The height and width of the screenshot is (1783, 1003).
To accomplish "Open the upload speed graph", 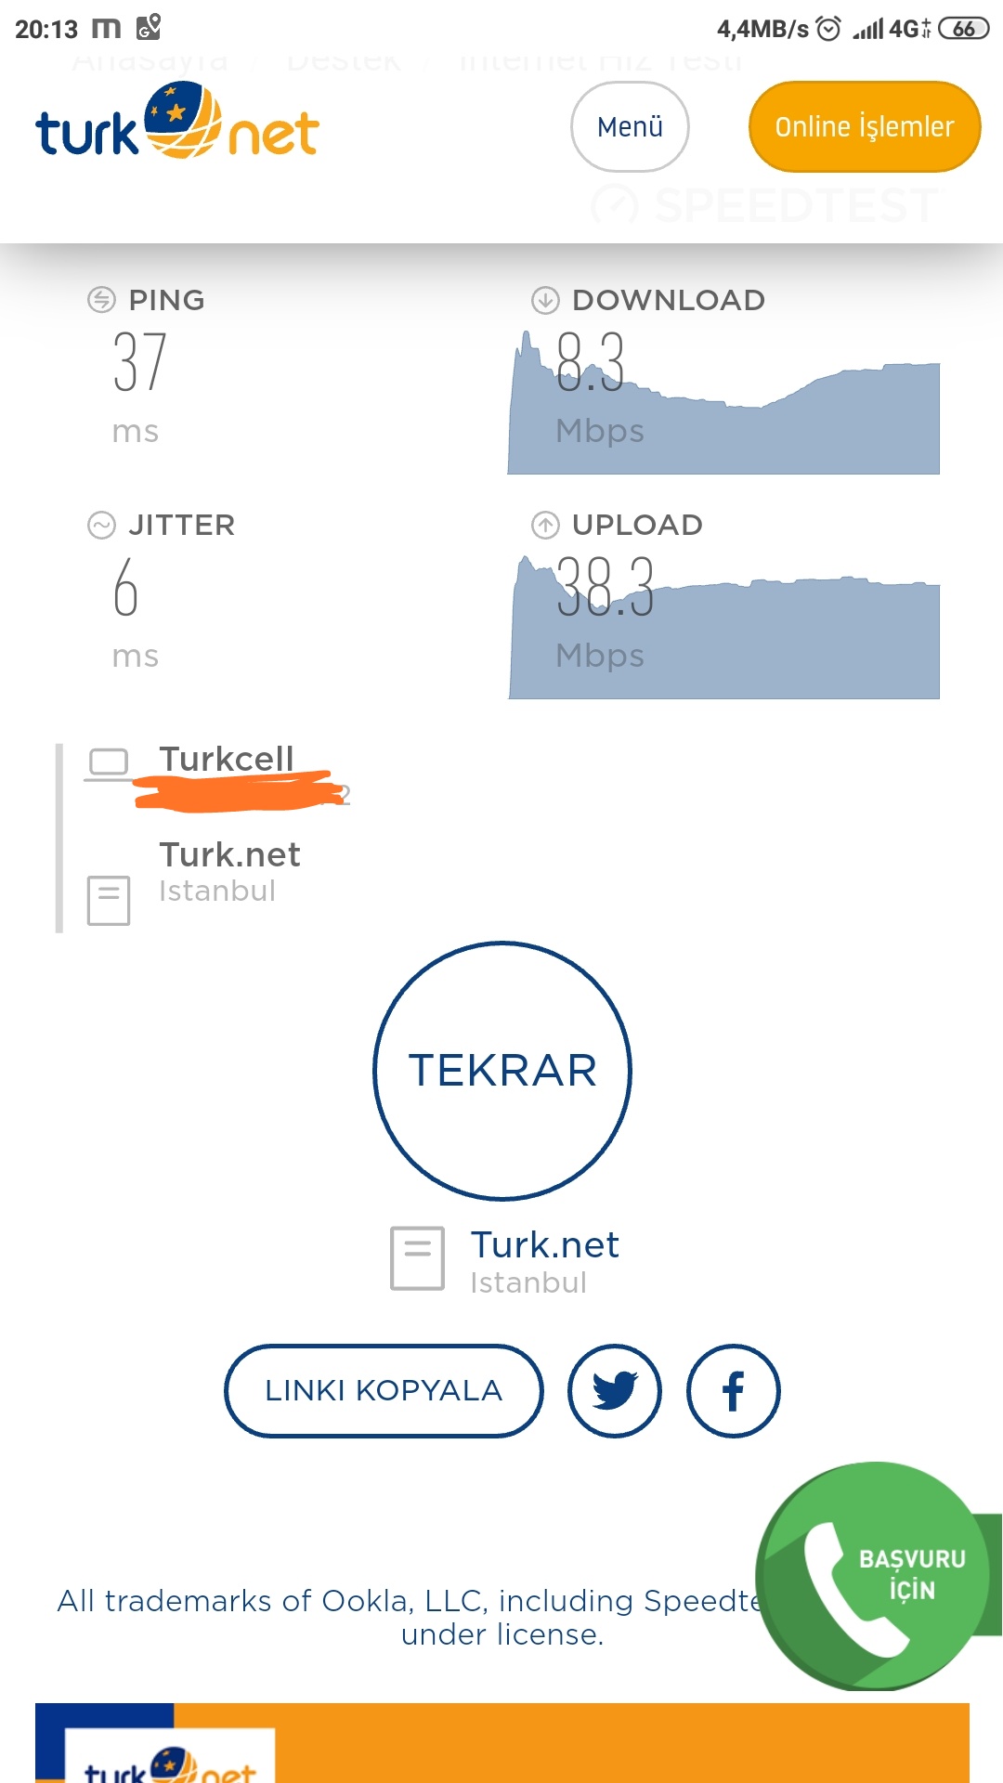I will click(x=723, y=627).
